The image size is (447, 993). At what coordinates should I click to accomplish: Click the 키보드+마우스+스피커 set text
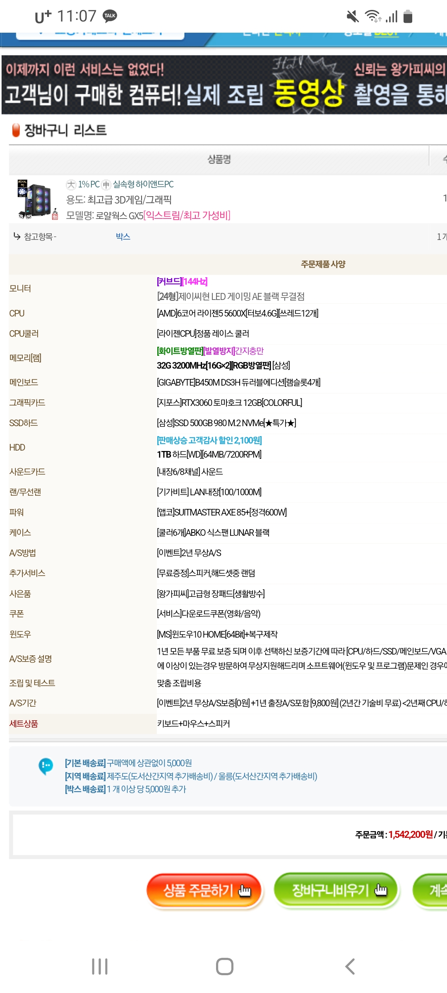pyautogui.click(x=193, y=724)
